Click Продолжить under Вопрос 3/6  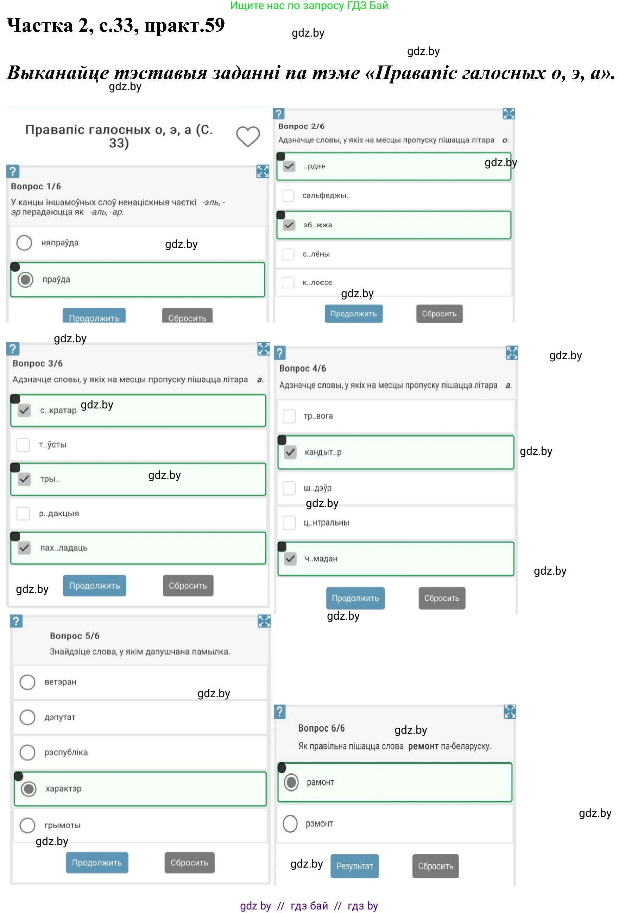pos(94,585)
